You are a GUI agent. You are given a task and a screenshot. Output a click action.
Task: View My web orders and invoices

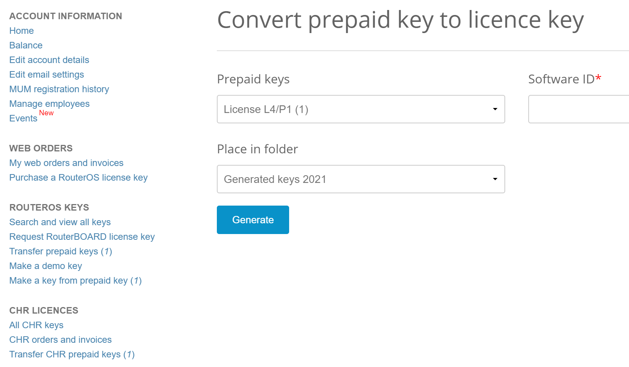pos(66,163)
